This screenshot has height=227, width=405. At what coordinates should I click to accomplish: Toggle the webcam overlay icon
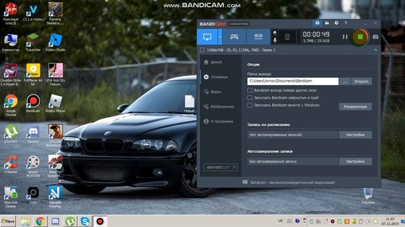click(x=287, y=37)
